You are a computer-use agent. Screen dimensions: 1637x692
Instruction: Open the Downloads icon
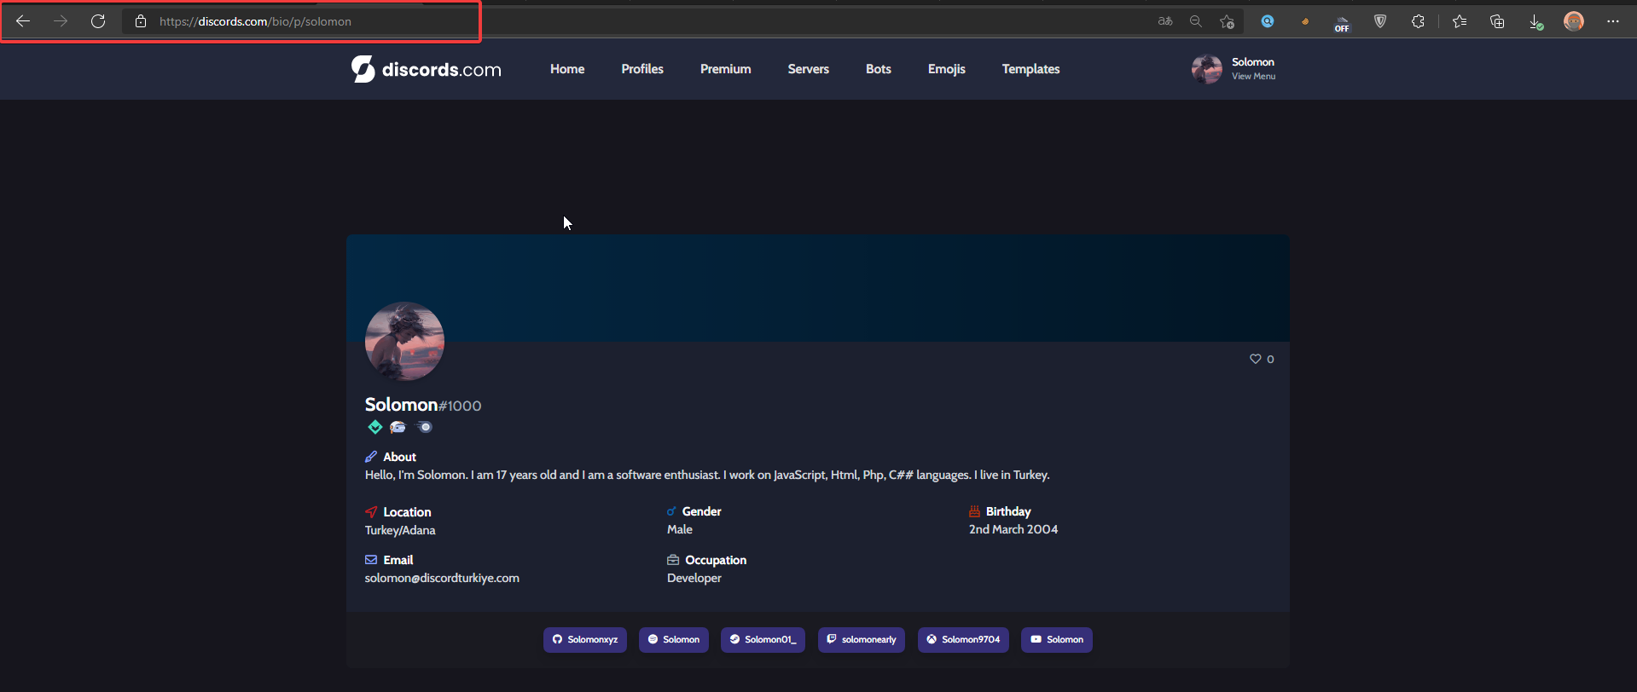click(1535, 22)
